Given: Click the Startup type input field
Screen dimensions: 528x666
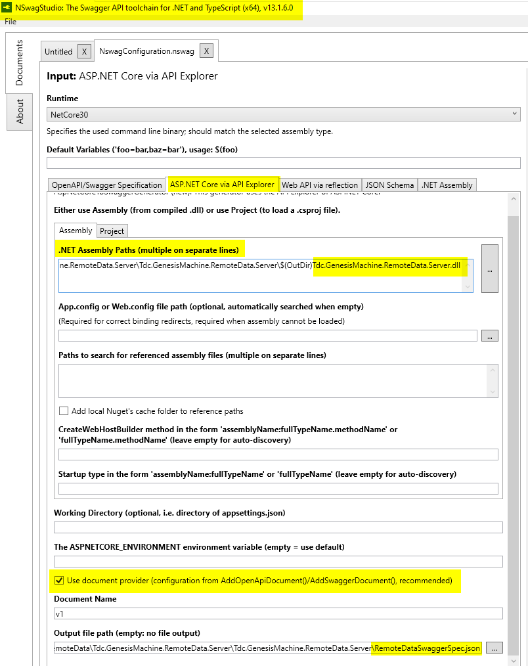Looking at the screenshot, I should (278, 489).
